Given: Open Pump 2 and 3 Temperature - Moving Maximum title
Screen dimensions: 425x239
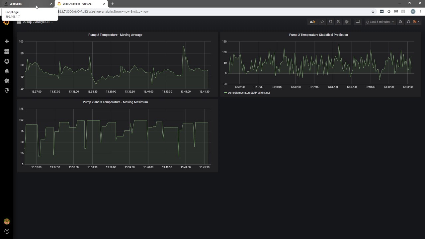Looking at the screenshot, I should point(115,102).
